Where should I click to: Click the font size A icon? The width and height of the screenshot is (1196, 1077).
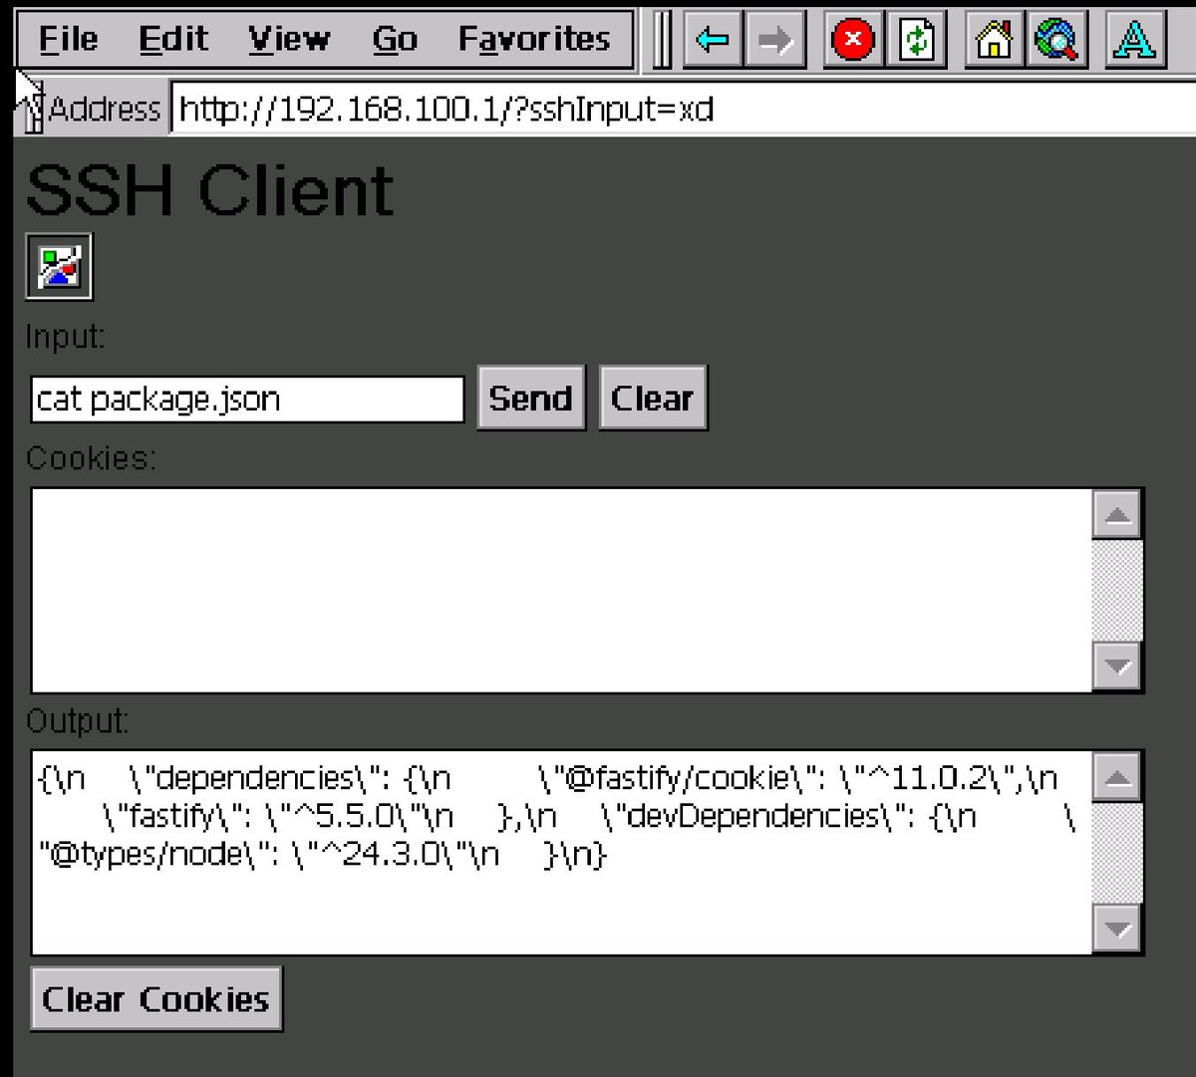[1135, 40]
